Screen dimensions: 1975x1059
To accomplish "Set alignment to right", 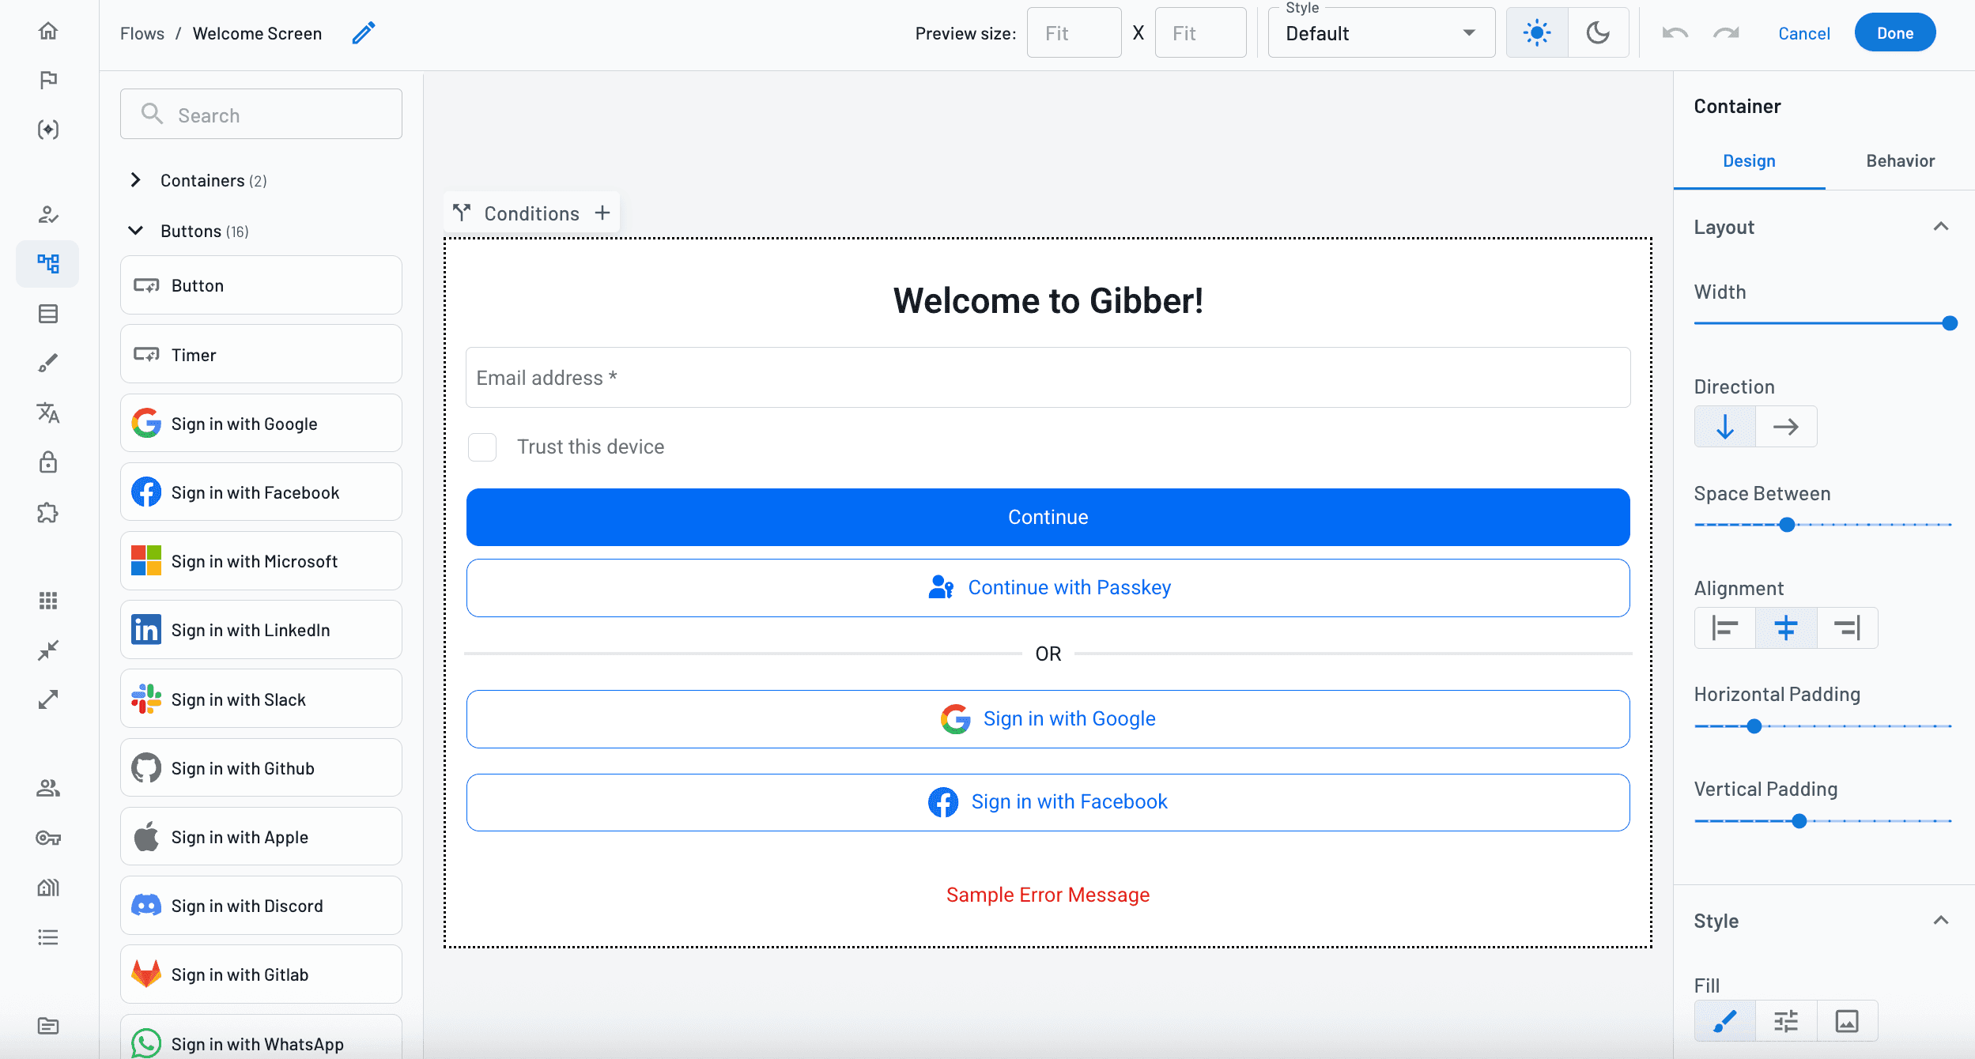I will pos(1847,628).
